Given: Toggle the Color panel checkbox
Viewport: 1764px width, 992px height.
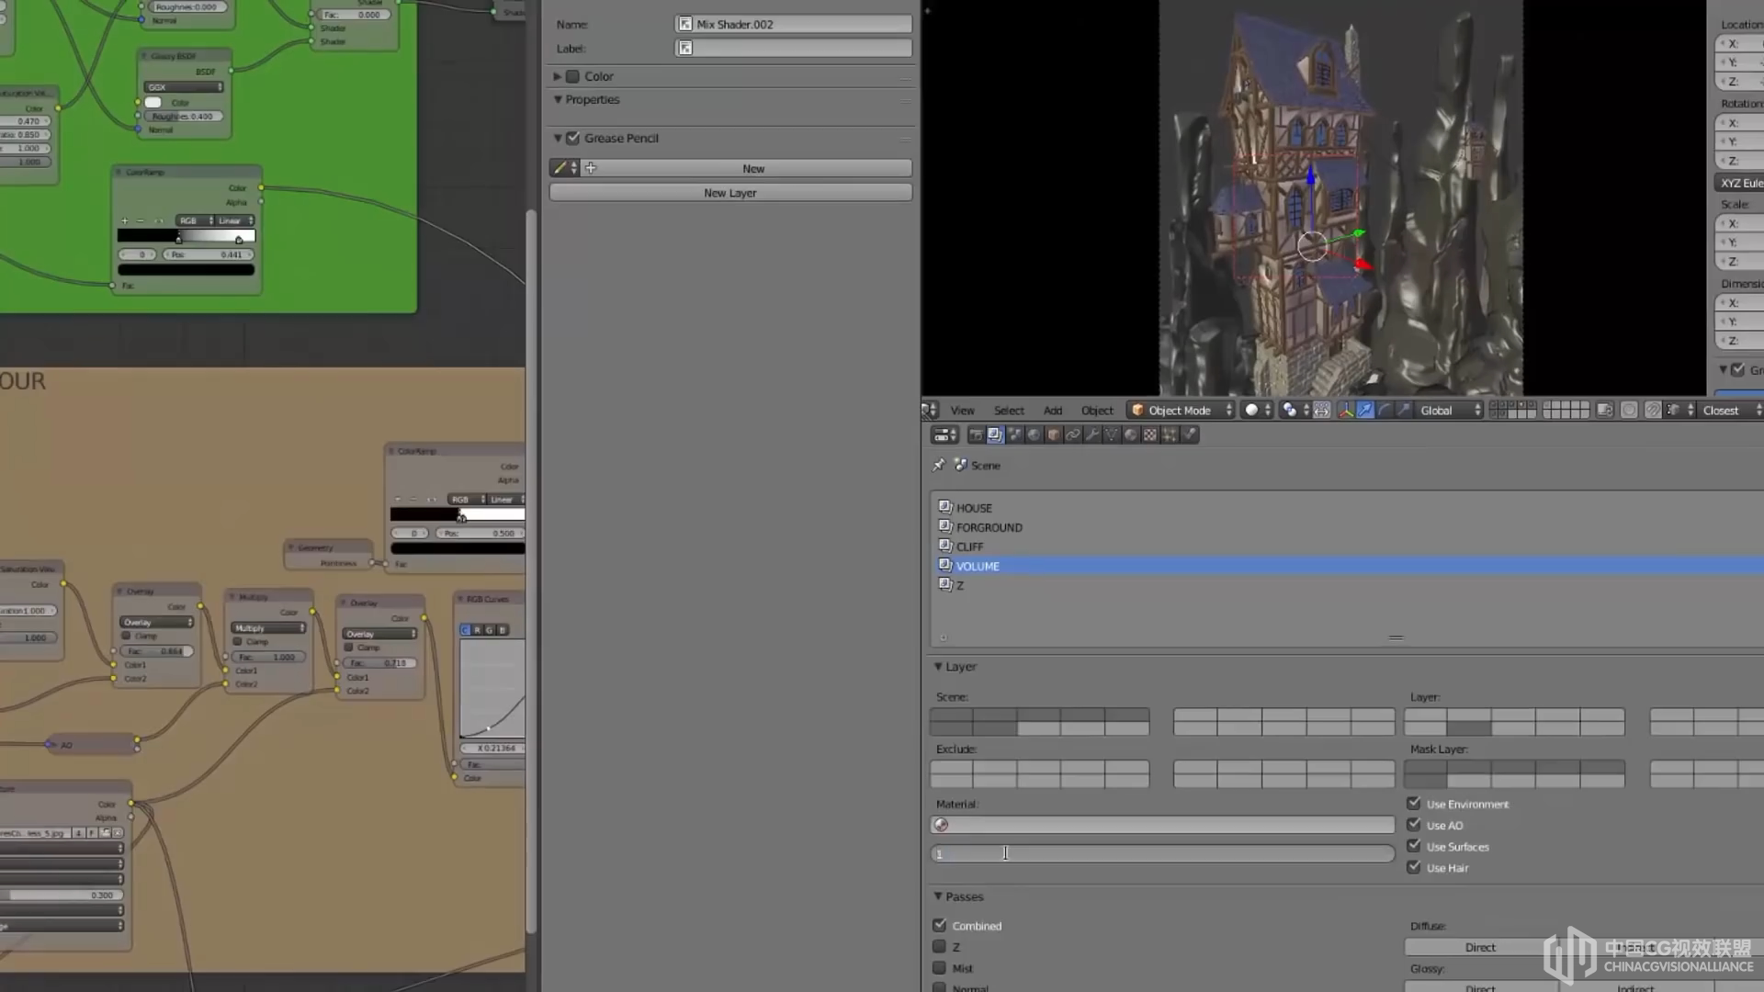Looking at the screenshot, I should click(x=573, y=76).
